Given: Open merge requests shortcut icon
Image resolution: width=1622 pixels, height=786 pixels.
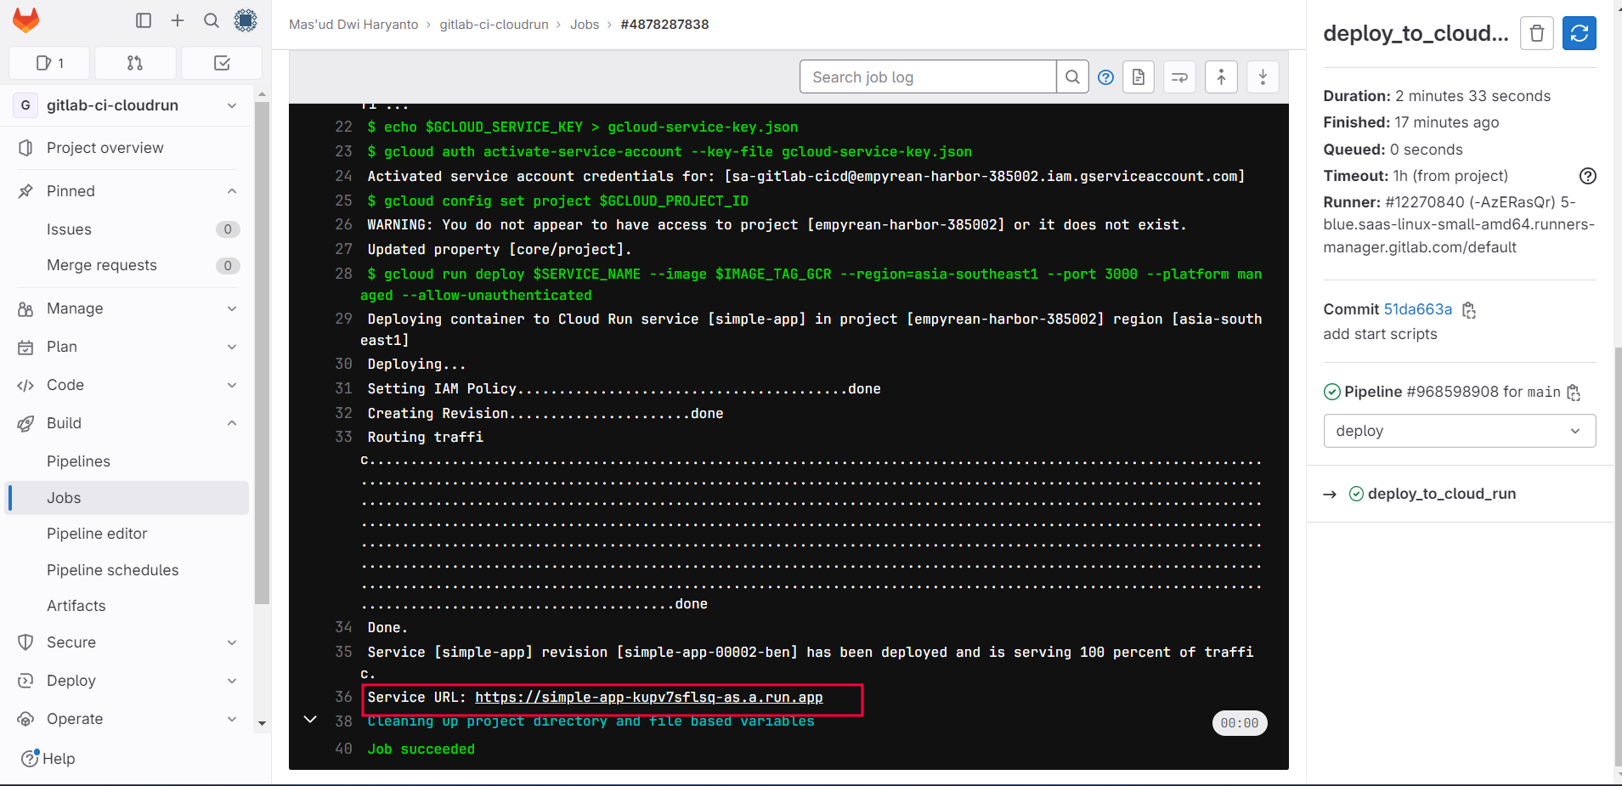Looking at the screenshot, I should (135, 63).
